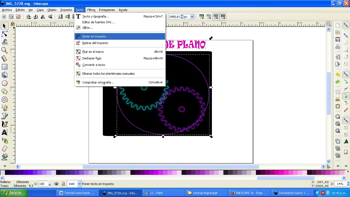Choose the Pencil freehand tool
350x197 pixels.
click(x=4, y=108)
